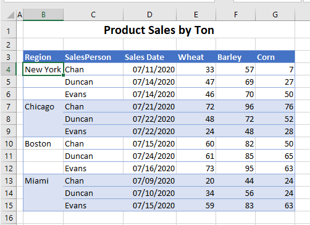Click Wheat value 47
310x225 pixels.
196,82
